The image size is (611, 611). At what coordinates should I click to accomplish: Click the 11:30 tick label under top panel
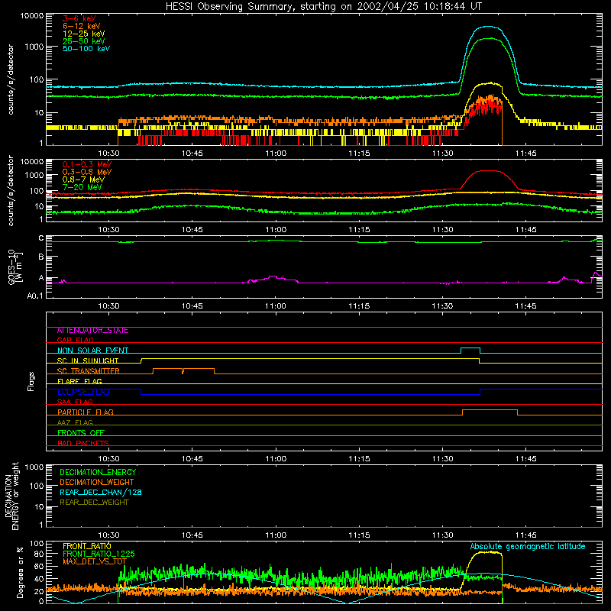(443, 154)
